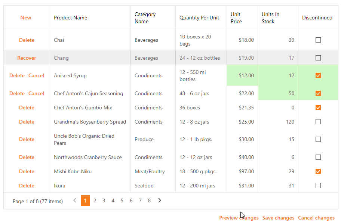This screenshot has width=341, height=224.
Task: Select current page 1 in pager
Action: 85,200
